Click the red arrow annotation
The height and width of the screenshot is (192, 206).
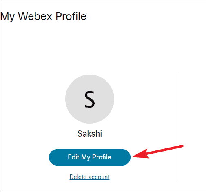click(158, 152)
